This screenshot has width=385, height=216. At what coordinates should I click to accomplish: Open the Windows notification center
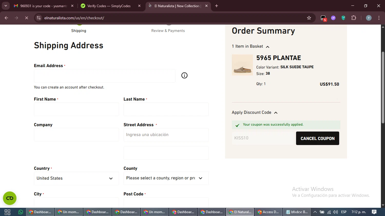point(374,212)
